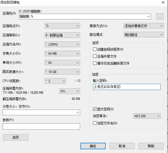
Task: Open the archive format dropdown showing 7z
Action: point(62,26)
